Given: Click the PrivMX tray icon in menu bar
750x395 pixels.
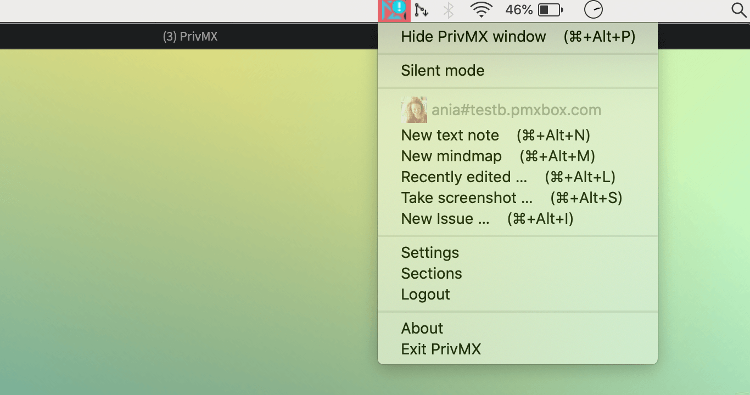Looking at the screenshot, I should 394,10.
